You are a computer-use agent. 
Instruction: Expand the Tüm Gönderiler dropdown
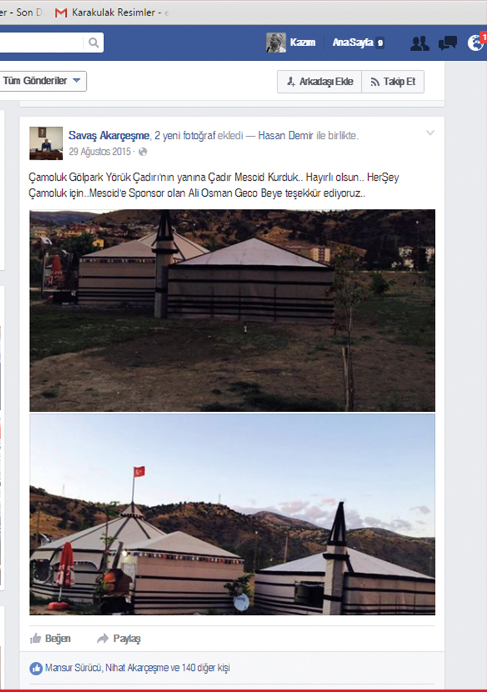[x=43, y=81]
